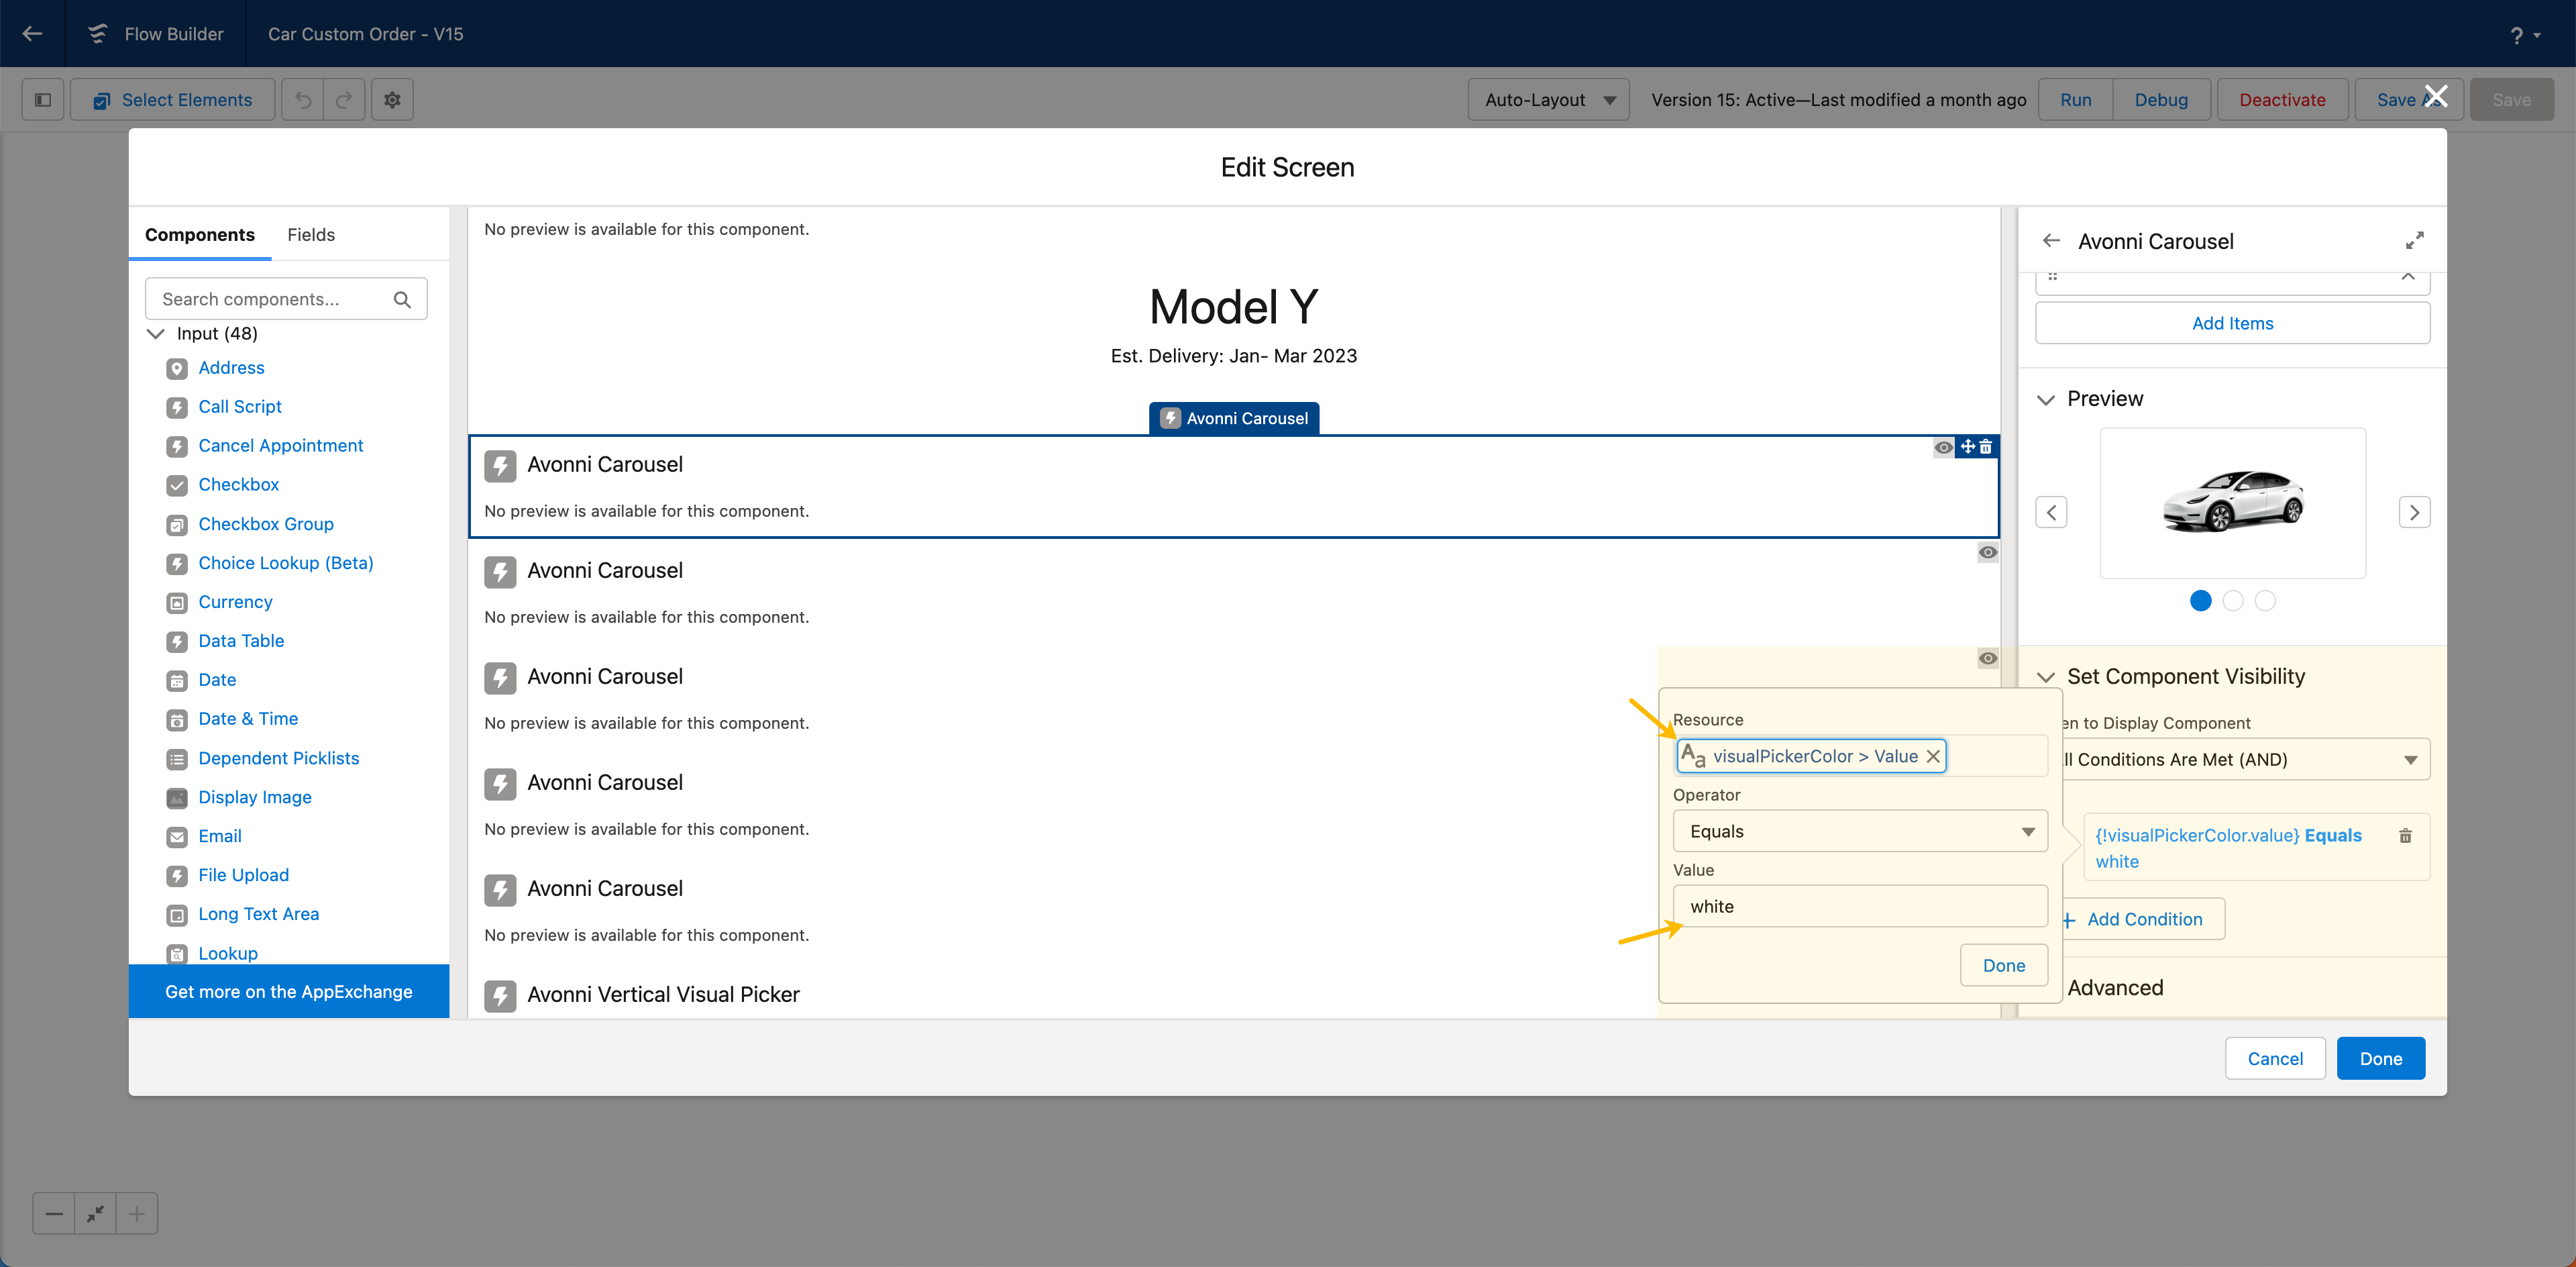Open the Operator Equals dropdown

1859,832
